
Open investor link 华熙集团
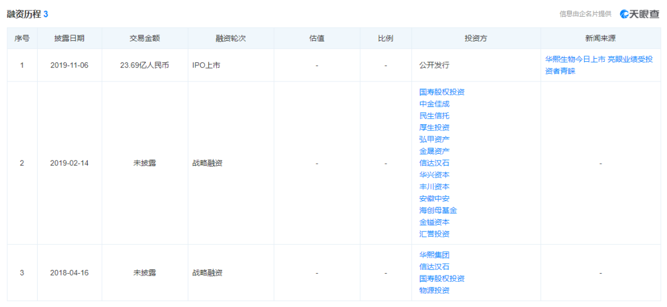434,255
